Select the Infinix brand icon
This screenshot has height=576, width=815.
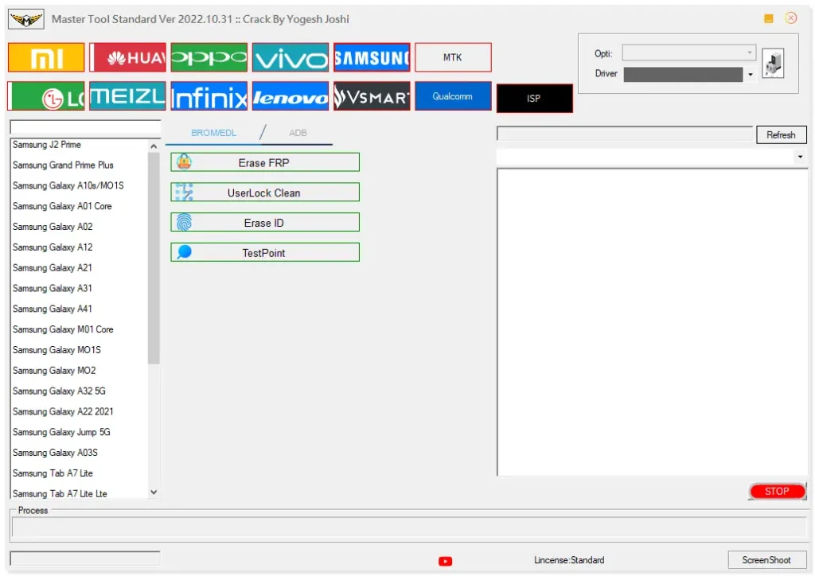(x=209, y=96)
